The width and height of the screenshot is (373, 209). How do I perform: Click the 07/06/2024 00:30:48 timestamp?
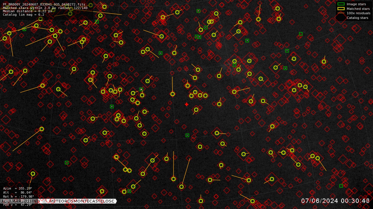click(335, 201)
